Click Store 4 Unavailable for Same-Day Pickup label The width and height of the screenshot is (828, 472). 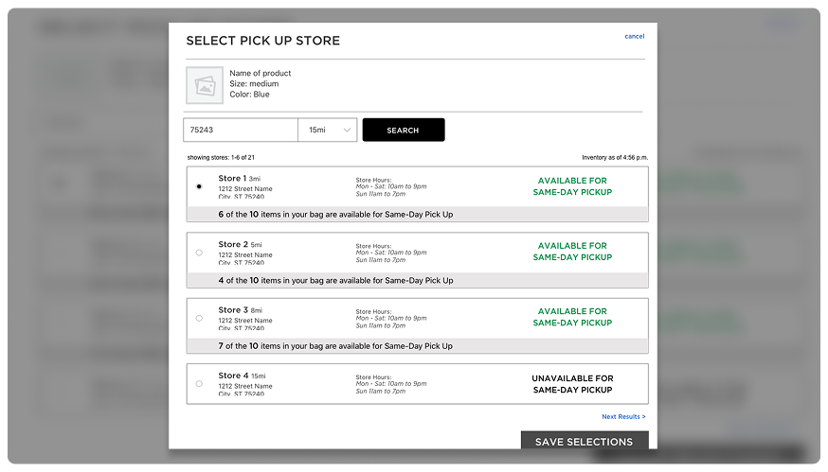572,384
